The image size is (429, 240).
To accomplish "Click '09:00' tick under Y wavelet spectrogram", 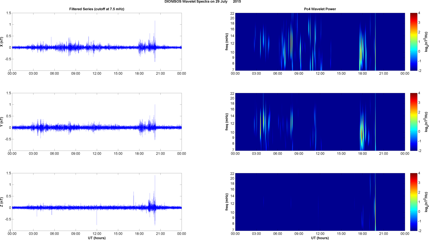I will 299,154.
